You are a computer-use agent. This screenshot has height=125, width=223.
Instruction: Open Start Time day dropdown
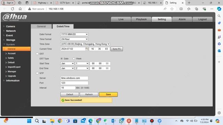(82, 64)
